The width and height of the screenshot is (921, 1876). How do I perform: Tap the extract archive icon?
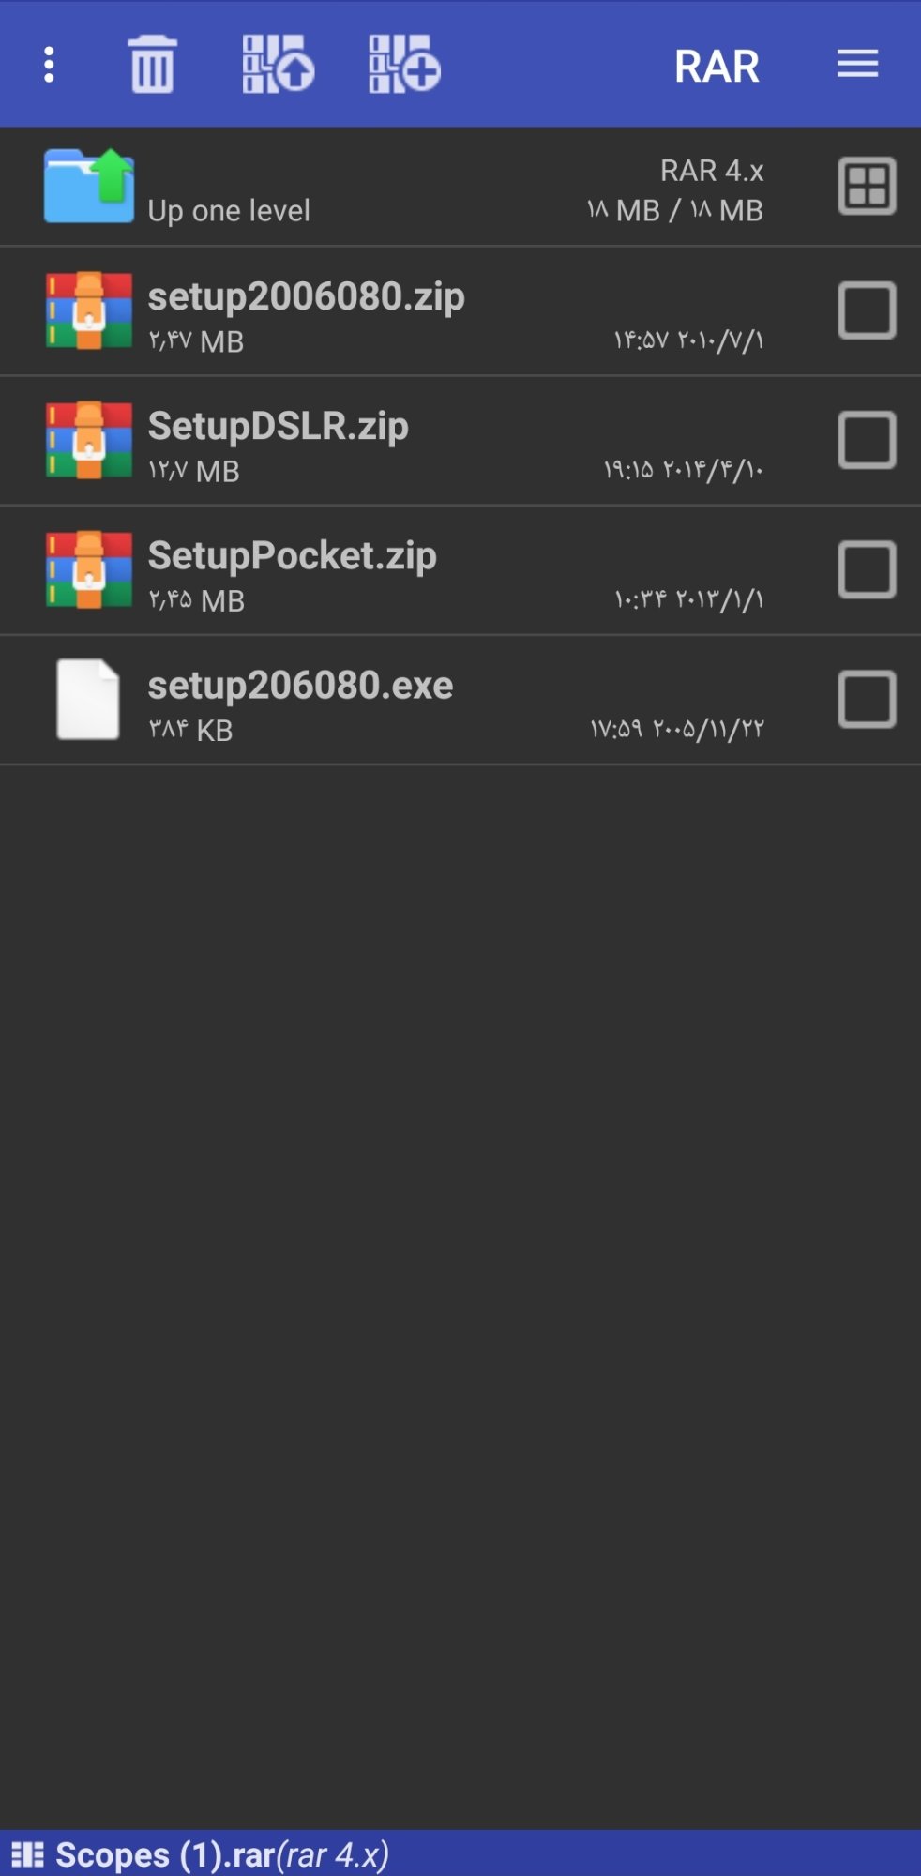tap(278, 65)
